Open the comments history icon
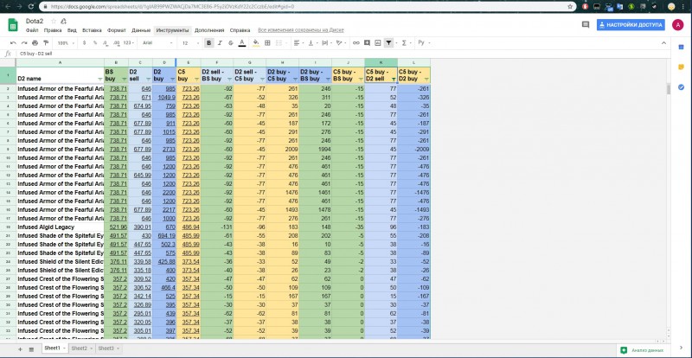The image size is (692, 358). 586,25
